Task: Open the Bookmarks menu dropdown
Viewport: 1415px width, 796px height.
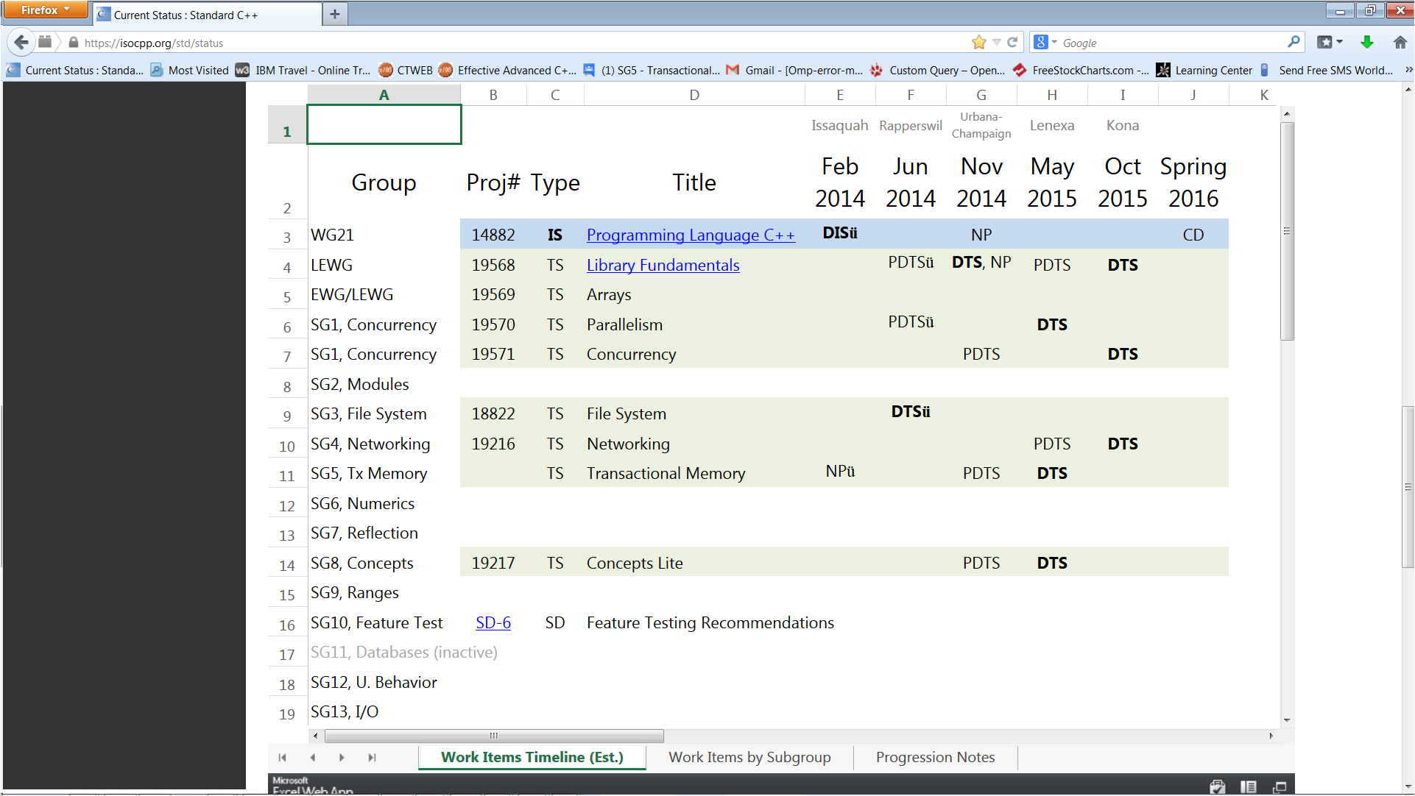Action: [x=1330, y=42]
